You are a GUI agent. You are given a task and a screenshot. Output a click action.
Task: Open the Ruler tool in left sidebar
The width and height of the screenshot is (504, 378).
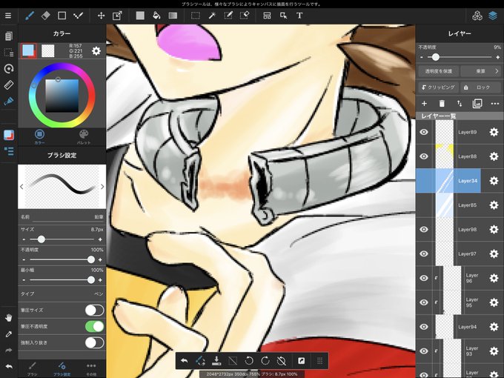[x=9, y=84]
